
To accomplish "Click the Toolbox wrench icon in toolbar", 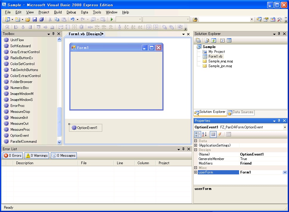I will 280,19.
